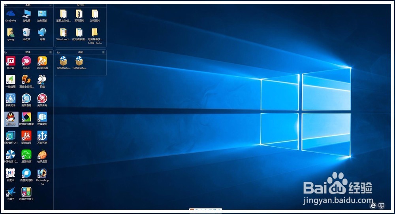Select the 系统助手 shortcut
The image size is (395, 214).
click(11, 100)
